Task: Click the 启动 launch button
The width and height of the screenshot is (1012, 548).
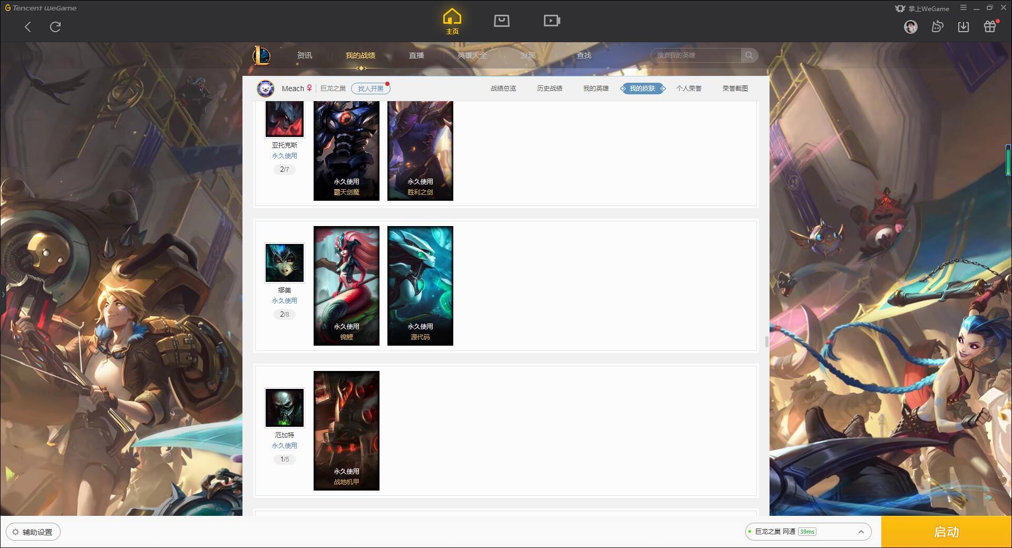Action: (x=946, y=532)
